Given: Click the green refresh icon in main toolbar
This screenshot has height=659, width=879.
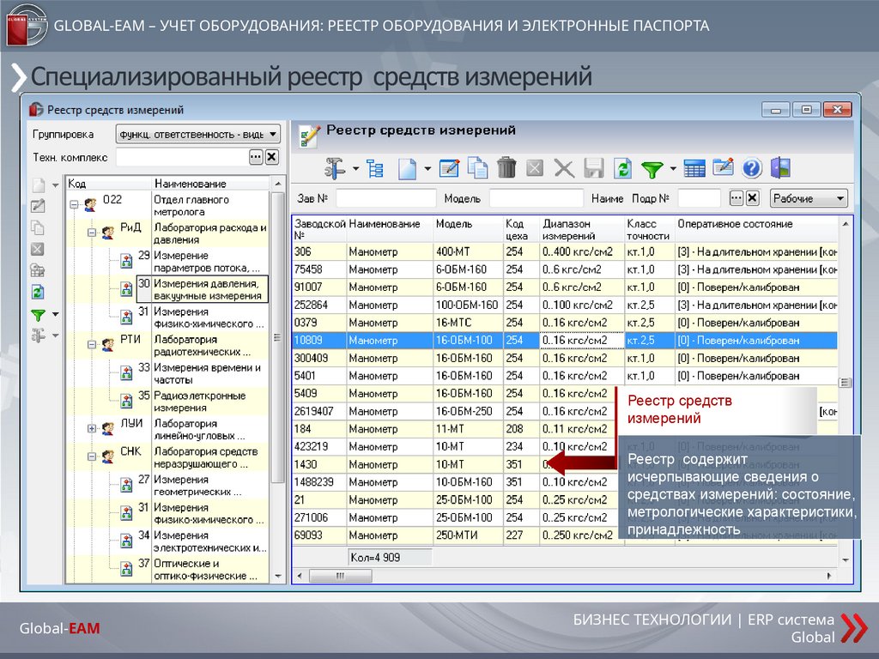Looking at the screenshot, I should coord(622,168).
